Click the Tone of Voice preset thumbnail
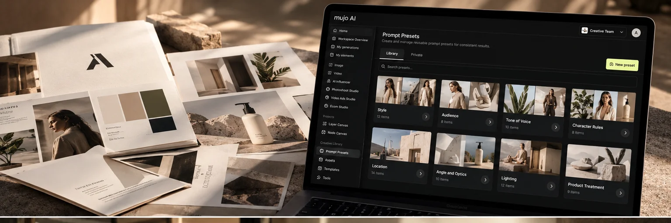Screen dimensions: 671x223 [534, 101]
